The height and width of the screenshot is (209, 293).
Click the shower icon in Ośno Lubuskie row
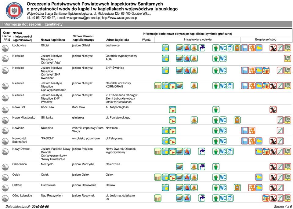point(230,198)
